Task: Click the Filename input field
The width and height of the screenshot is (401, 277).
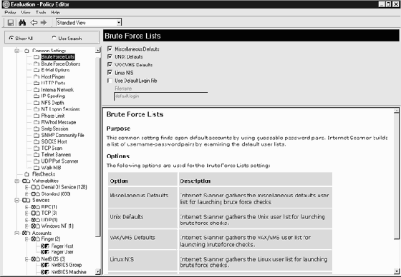Action: pos(160,96)
